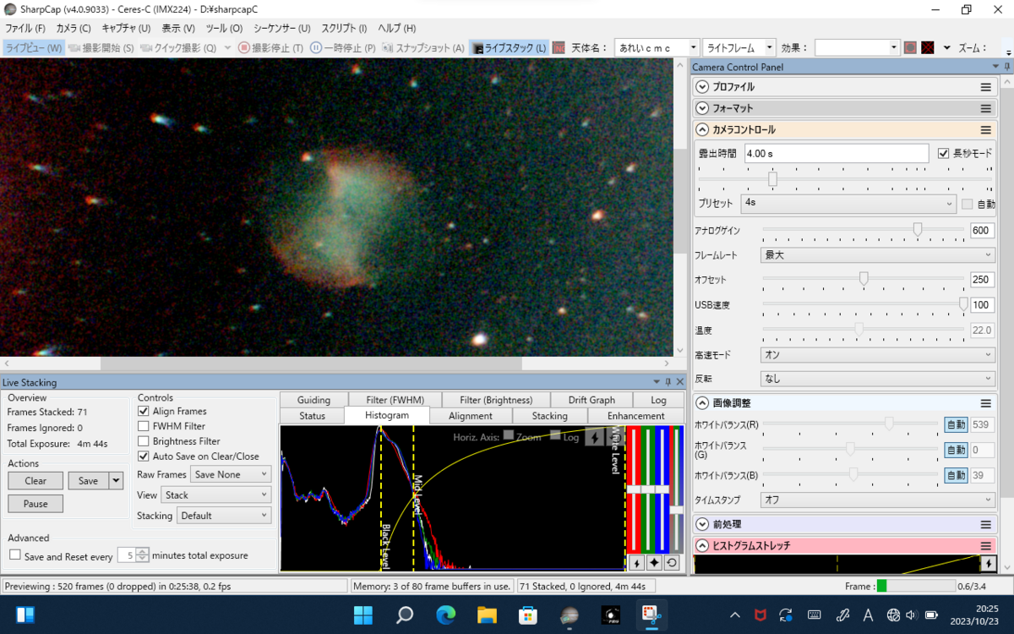
Task: Click the lightning icon in histogram stretch panel
Action: point(988,563)
